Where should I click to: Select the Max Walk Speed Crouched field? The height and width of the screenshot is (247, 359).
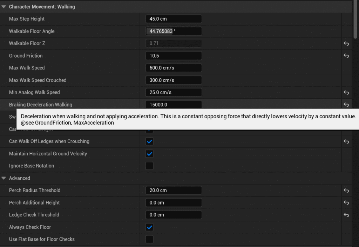point(174,80)
